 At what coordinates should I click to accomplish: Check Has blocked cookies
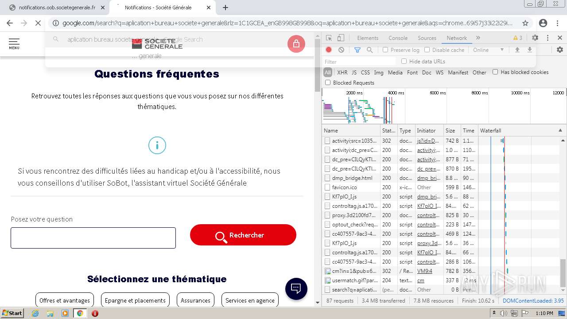(495, 72)
